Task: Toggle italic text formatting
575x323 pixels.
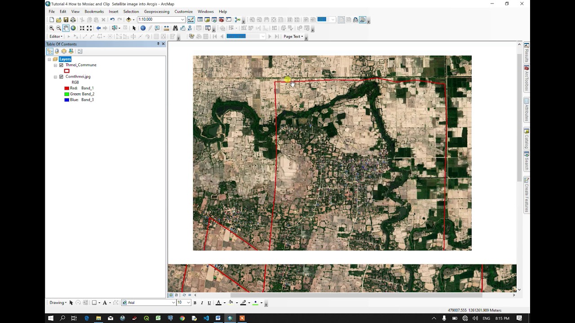Action: point(202,303)
